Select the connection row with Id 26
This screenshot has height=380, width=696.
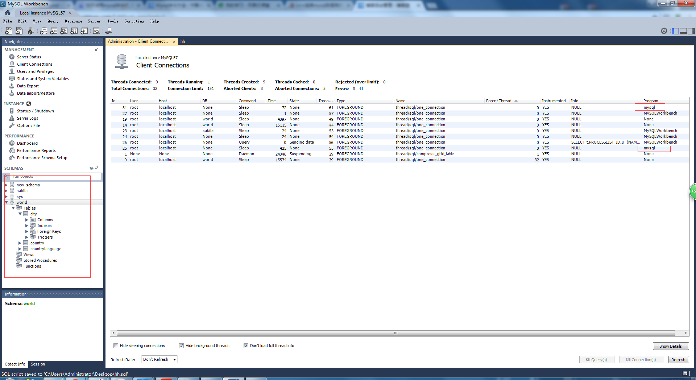point(399,142)
